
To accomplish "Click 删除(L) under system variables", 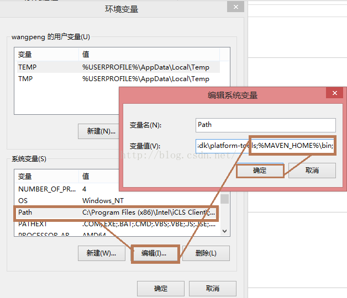I will (x=206, y=253).
